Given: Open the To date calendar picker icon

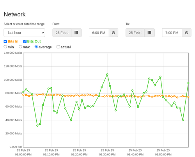Looking at the screenshot, I should point(149,33).
